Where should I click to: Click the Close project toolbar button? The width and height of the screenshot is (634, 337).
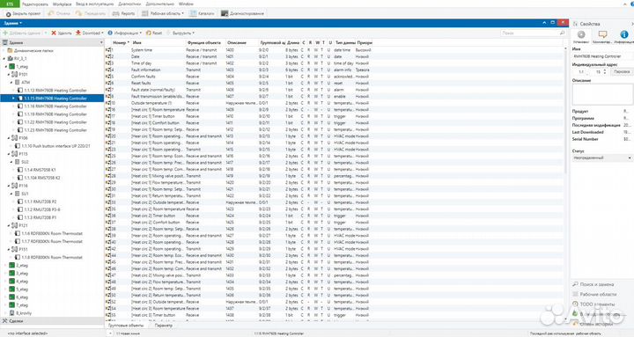pyautogui.click(x=23, y=13)
